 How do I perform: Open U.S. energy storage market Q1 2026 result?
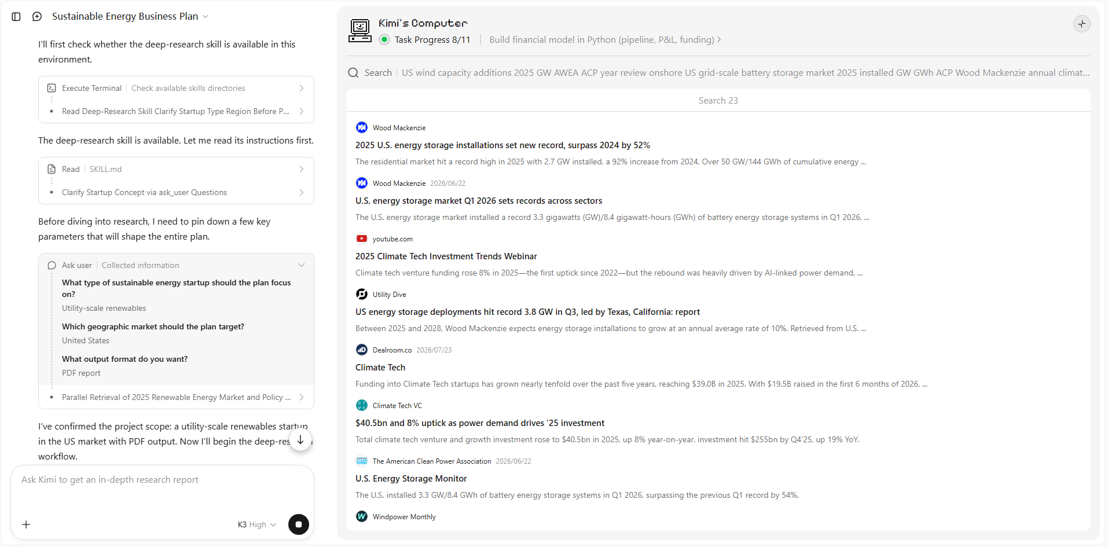click(479, 201)
